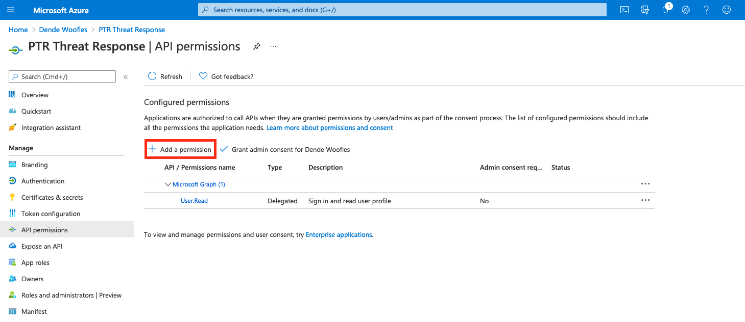The width and height of the screenshot is (745, 322).
Task: Select API permissions in the sidebar
Action: click(x=67, y=230)
